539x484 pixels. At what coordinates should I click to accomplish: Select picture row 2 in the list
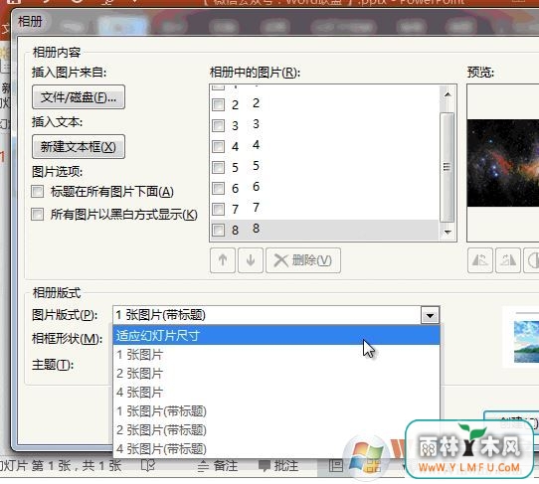[x=324, y=104]
